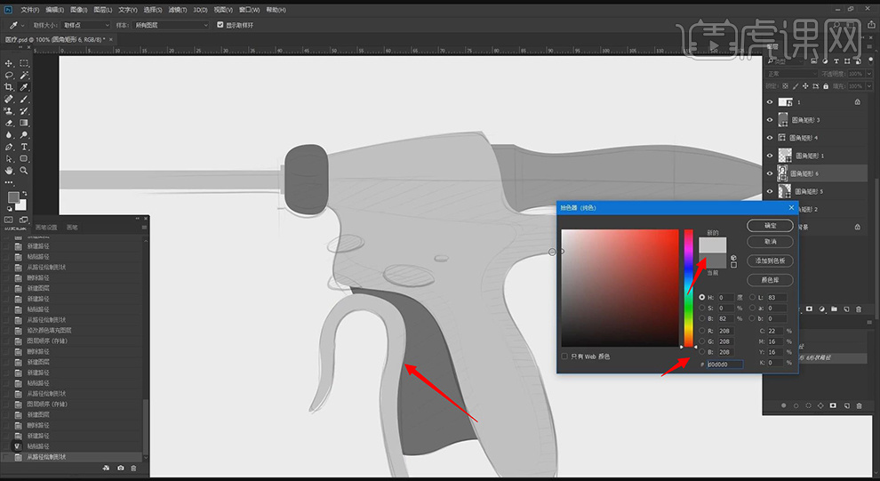Select the Crop tool
The width and height of the screenshot is (880, 481).
9,87
